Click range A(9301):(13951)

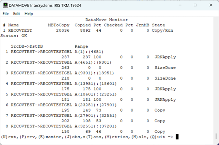(94, 73)
